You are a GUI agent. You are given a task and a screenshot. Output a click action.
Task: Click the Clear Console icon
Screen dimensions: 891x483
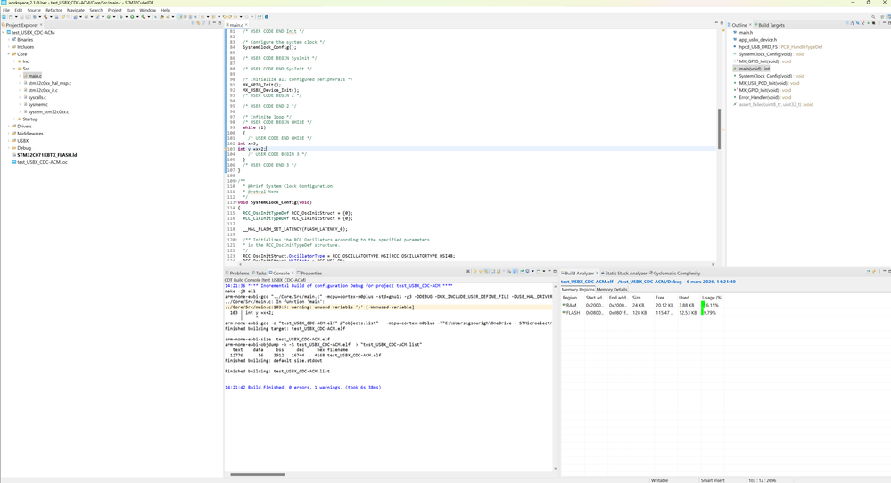click(493, 271)
